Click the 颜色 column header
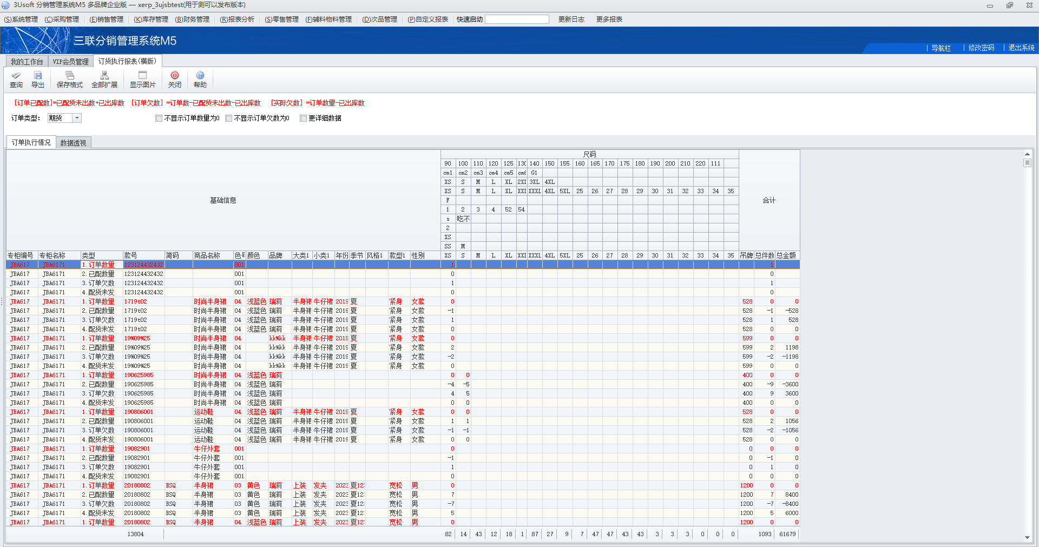This screenshot has height=547, width=1039. point(257,255)
